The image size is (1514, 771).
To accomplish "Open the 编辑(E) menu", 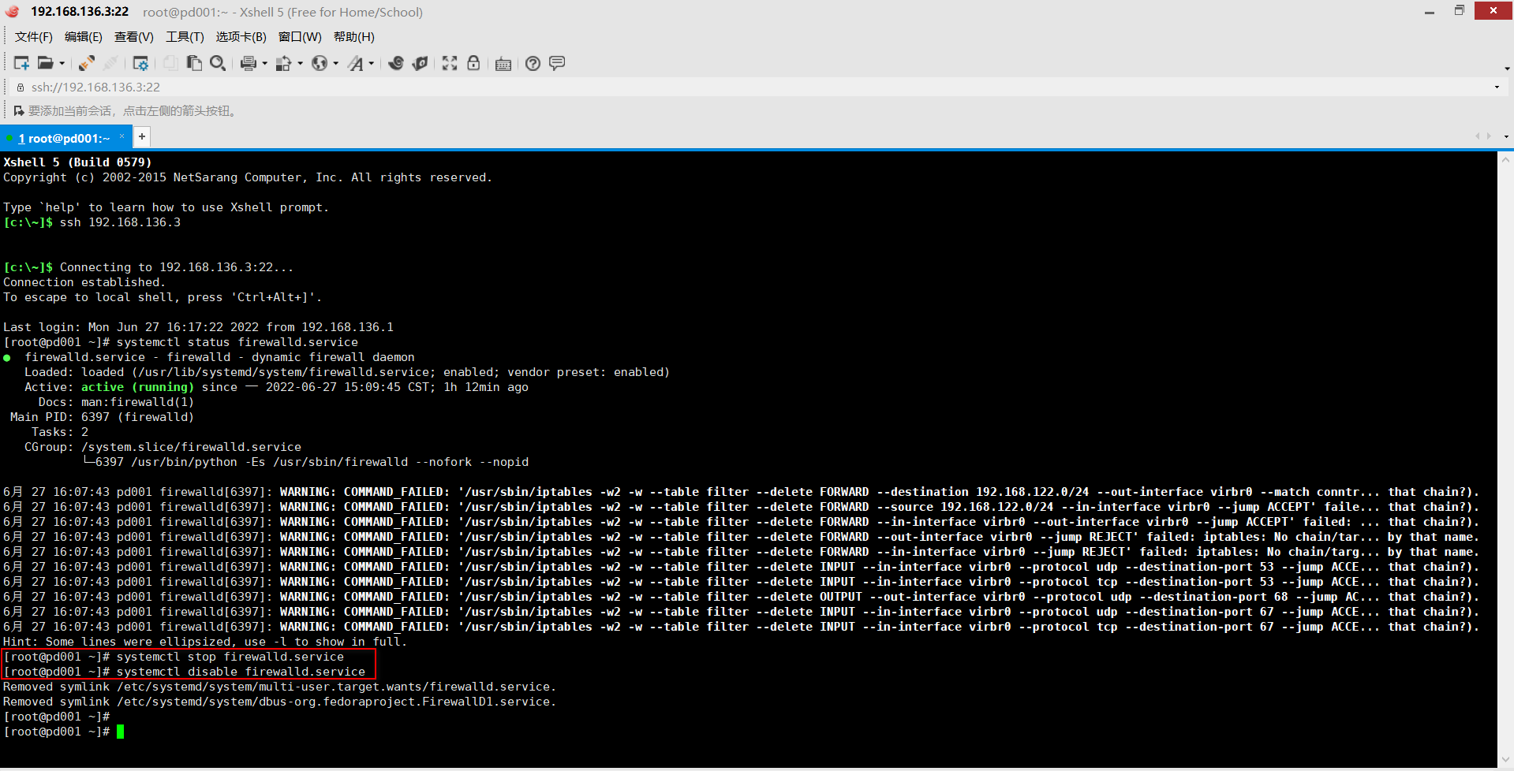I will 84,37.
